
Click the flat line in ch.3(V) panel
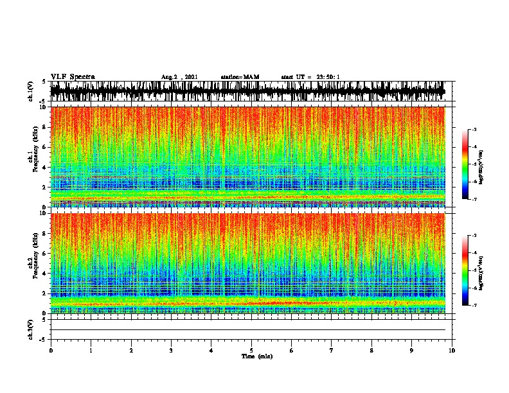(x=247, y=330)
